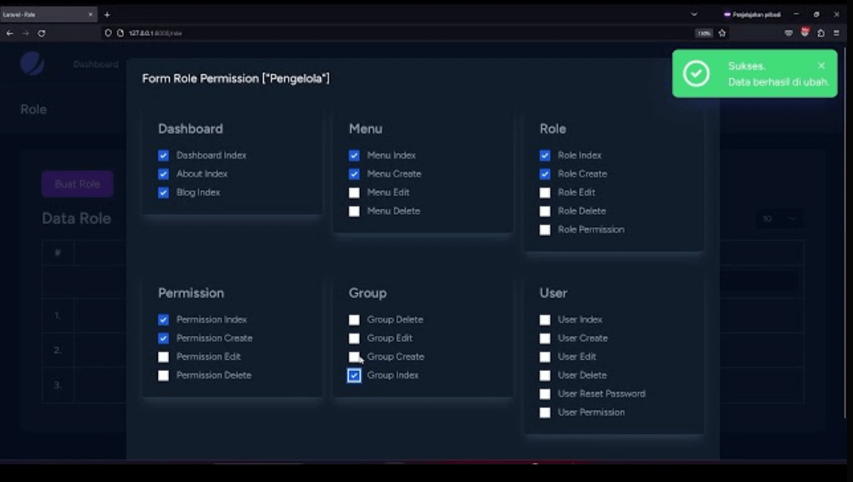Select the Laravel - Role browser tab
The height and width of the screenshot is (482, 853).
tap(48, 14)
